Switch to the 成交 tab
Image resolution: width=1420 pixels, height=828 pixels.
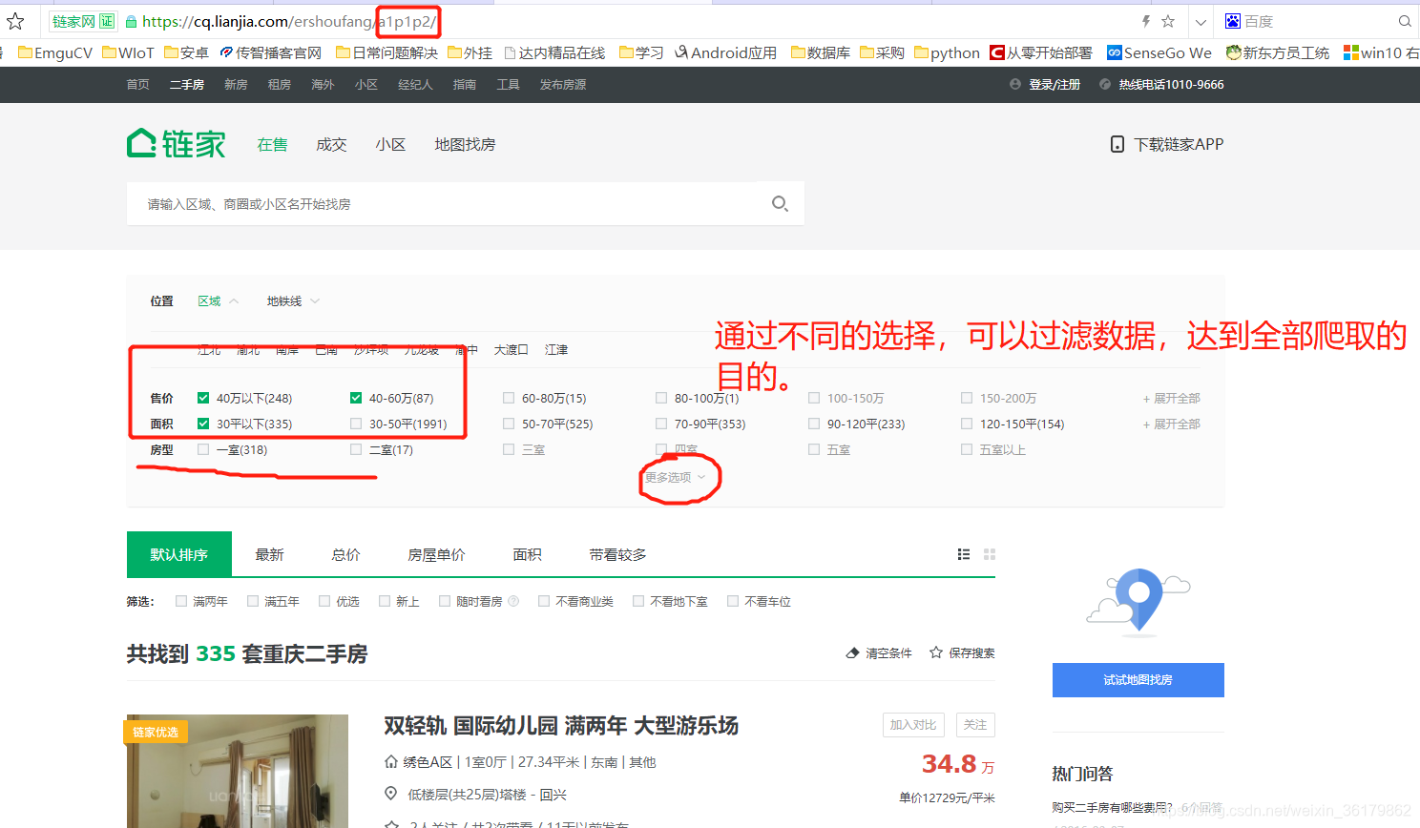point(331,144)
